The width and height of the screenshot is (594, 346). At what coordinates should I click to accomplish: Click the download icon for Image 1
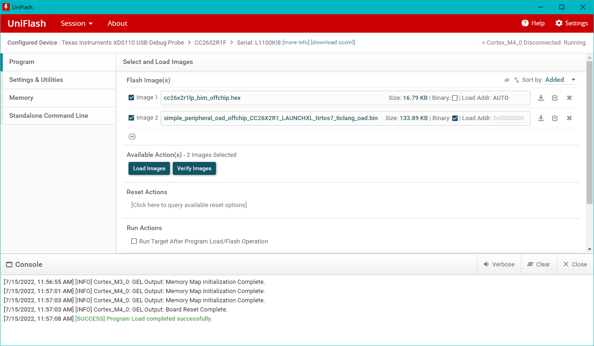tap(541, 98)
